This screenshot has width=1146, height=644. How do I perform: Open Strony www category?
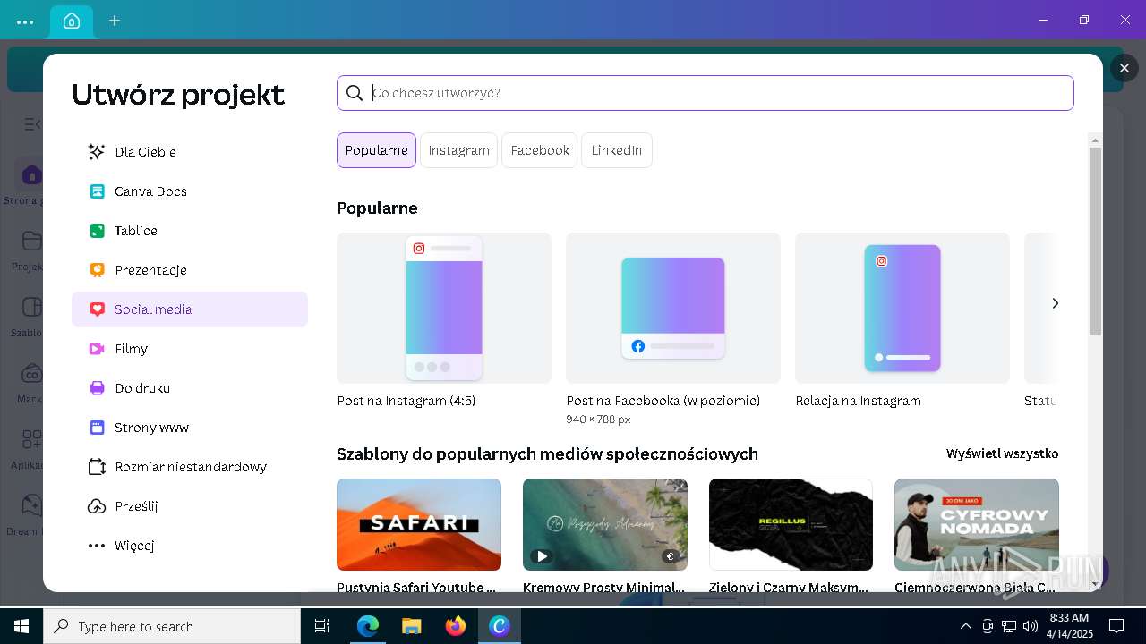tap(190, 428)
